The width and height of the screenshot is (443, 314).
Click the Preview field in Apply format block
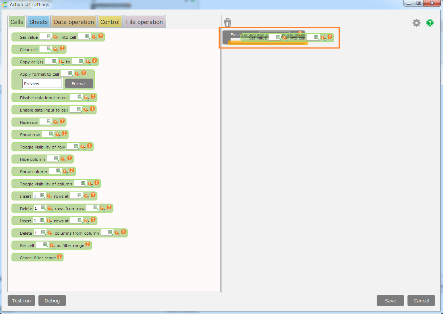pyautogui.click(x=42, y=84)
